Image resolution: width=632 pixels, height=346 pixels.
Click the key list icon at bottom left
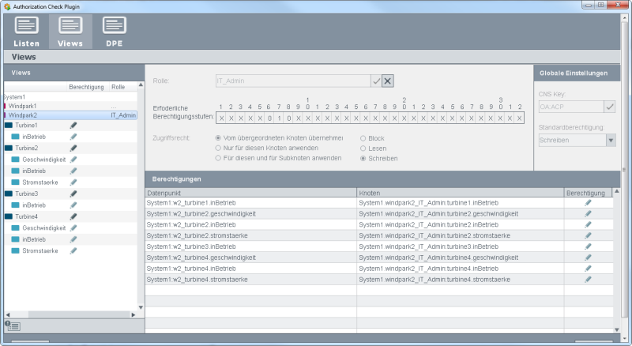(x=13, y=325)
